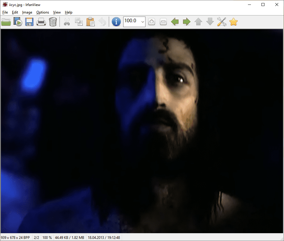Image resolution: width=284 pixels, height=241 pixels.
Task: Open the Edit menu
Action: pyautogui.click(x=15, y=12)
